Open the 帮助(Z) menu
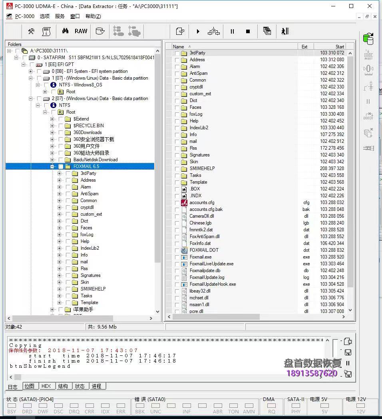Viewport: 382px width, 419px height. [x=93, y=16]
